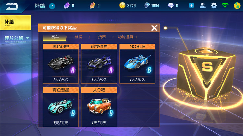Switch to the 货币 tab

tap(102, 37)
